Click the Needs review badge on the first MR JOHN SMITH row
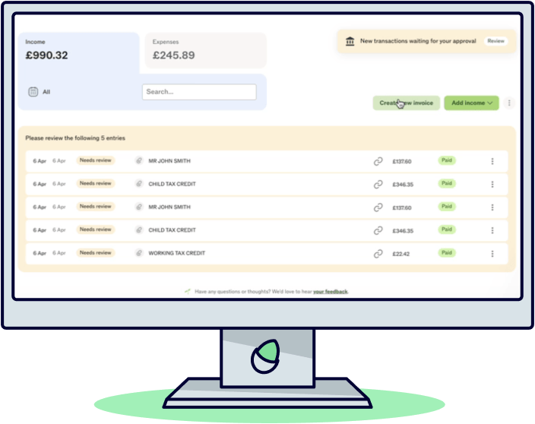The height and width of the screenshot is (424, 535). 96,160
